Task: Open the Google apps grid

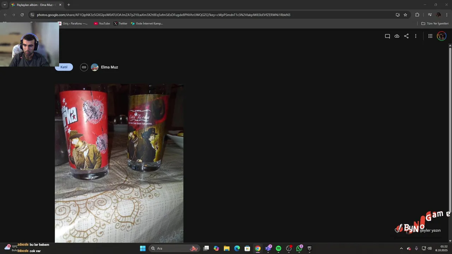Action: tap(430, 36)
